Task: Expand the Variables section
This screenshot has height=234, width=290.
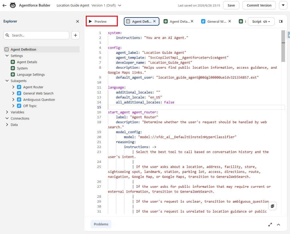Action: coord(7,112)
